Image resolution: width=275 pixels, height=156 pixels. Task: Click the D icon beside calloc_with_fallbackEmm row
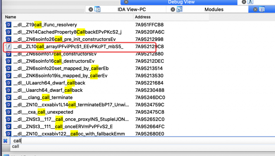point(9,134)
